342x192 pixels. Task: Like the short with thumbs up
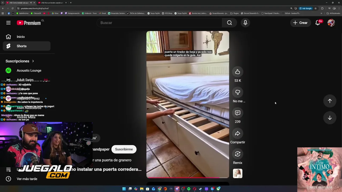(x=238, y=72)
